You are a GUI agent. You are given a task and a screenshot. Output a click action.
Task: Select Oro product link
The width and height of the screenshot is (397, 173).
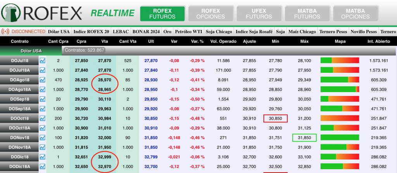[167, 32]
